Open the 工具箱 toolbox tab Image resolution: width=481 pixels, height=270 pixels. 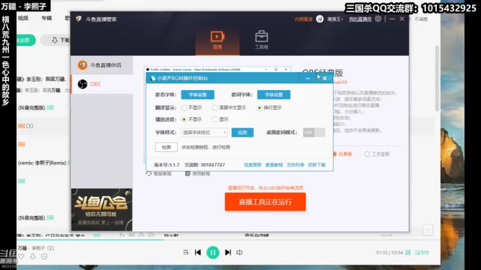coord(262,40)
